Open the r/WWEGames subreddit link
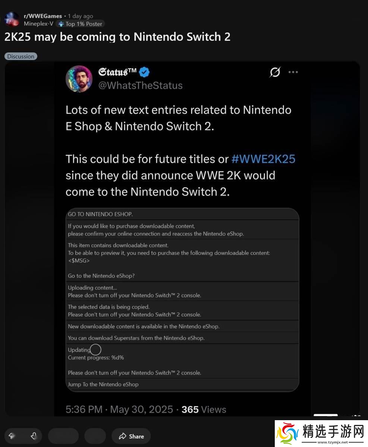The image size is (368, 447). click(43, 16)
